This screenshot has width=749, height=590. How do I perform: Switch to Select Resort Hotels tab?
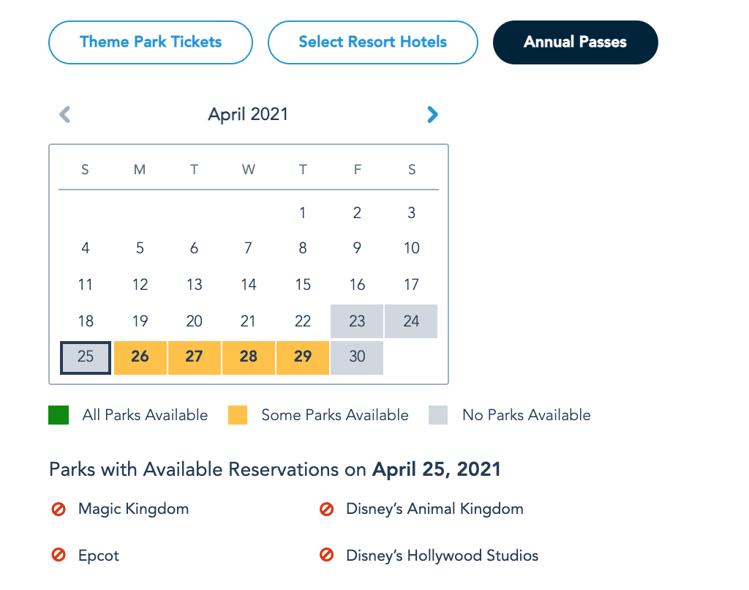coord(372,42)
